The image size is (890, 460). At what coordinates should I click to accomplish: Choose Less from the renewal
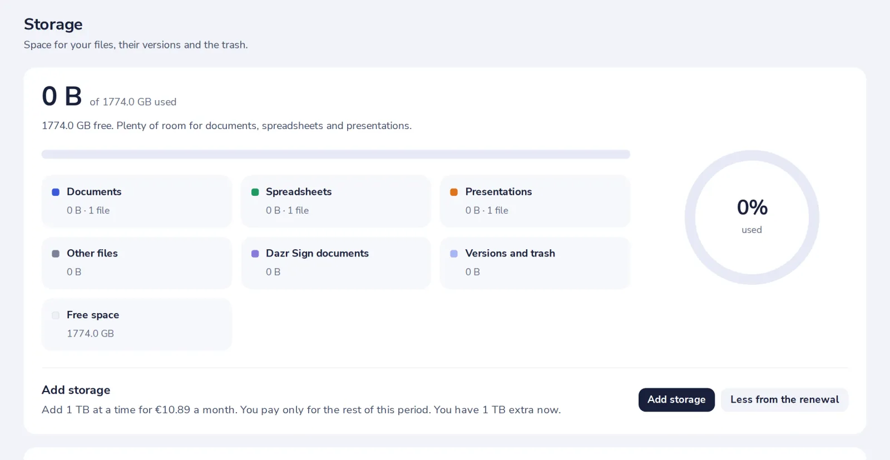click(x=784, y=399)
